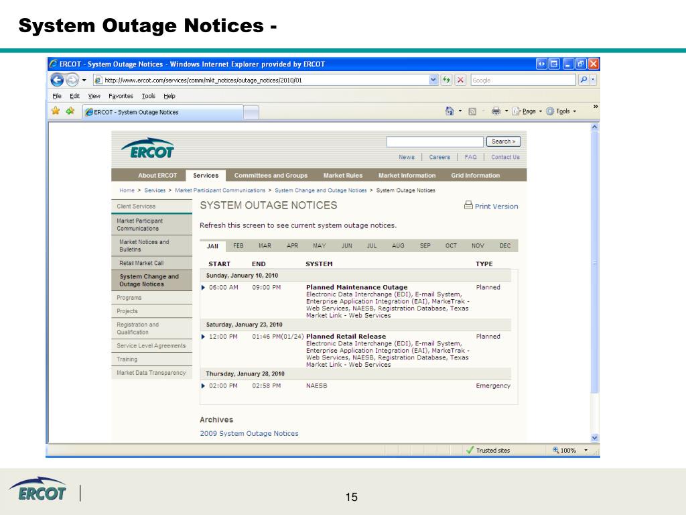Click the ERCOT site search field
The width and height of the screenshot is (686, 515).
point(435,141)
